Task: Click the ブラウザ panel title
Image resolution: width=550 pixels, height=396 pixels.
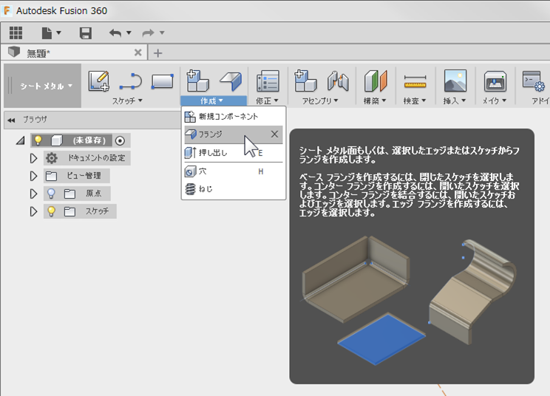Action: pyautogui.click(x=35, y=120)
